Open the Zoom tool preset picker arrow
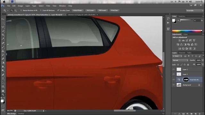Image resolution: width=205 pixels, height=115 pixels. 8,11
